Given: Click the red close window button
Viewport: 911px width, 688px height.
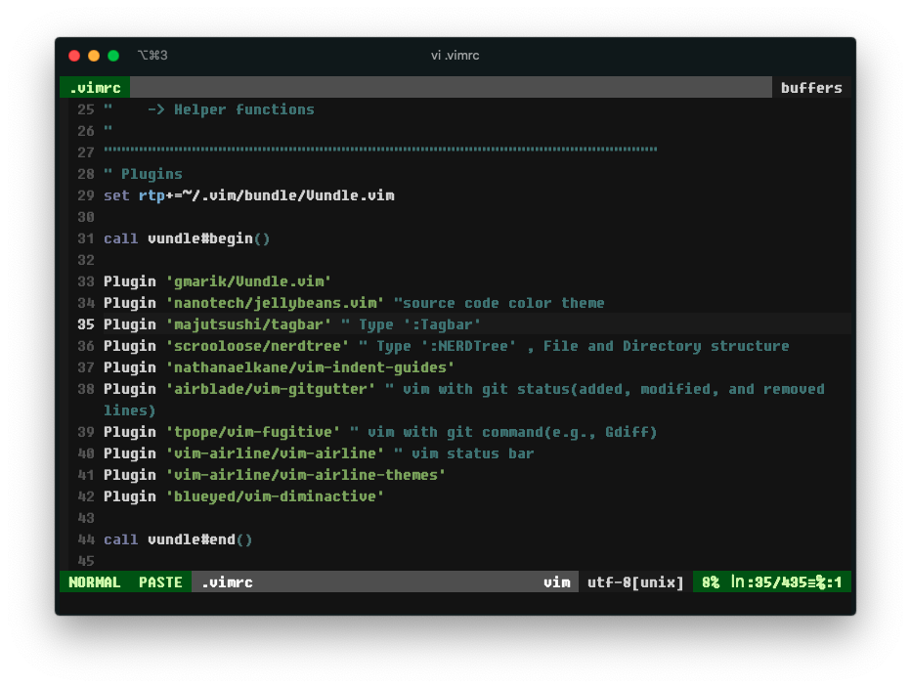Looking at the screenshot, I should (74, 56).
